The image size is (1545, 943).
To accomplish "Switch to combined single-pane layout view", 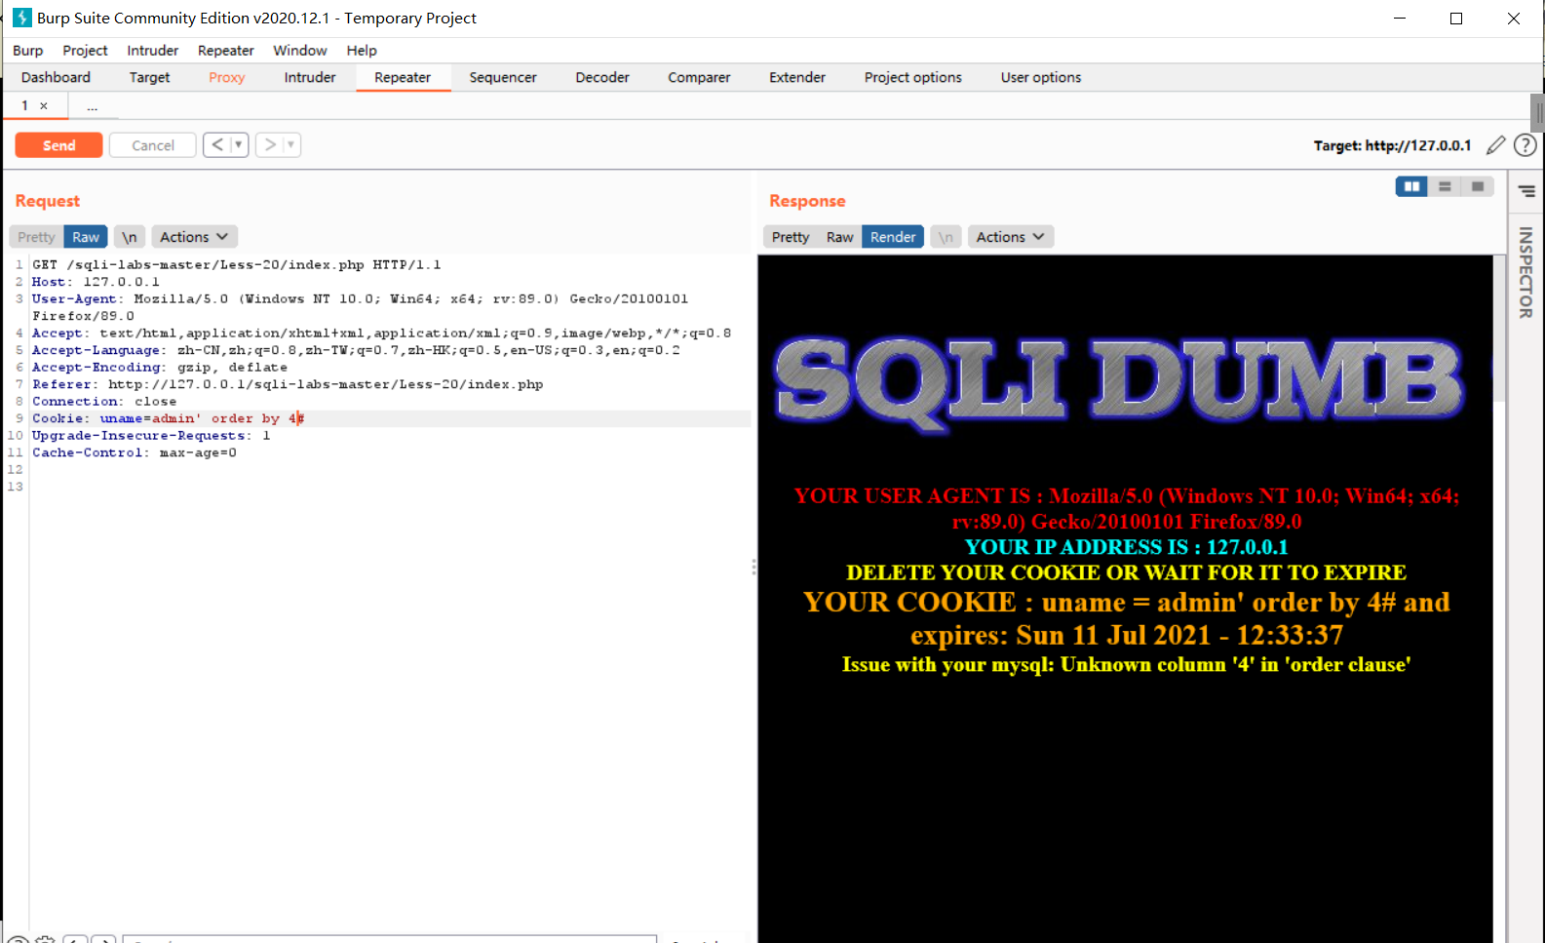I will 1478,186.
